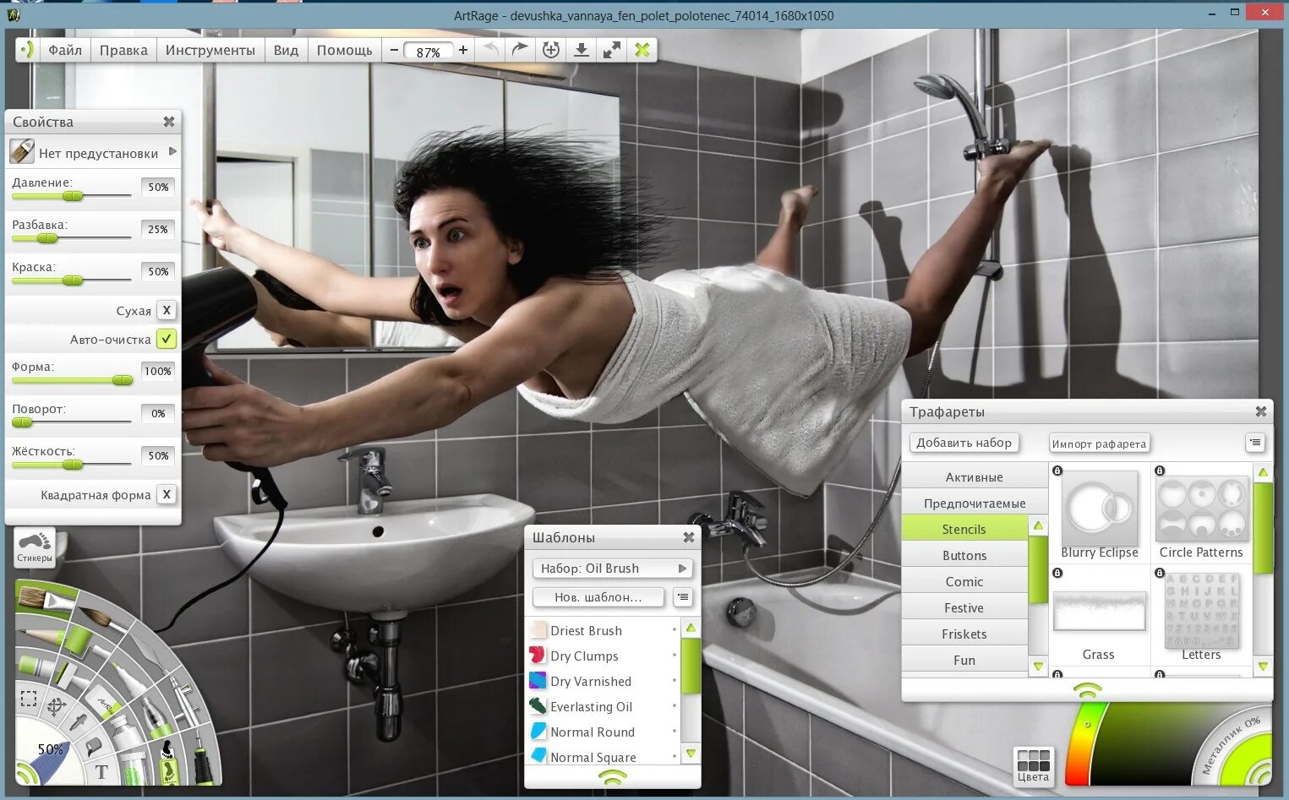The height and width of the screenshot is (800, 1289).
Task: Toggle lock on Blurry Eclipse stencil
Action: (x=1057, y=471)
